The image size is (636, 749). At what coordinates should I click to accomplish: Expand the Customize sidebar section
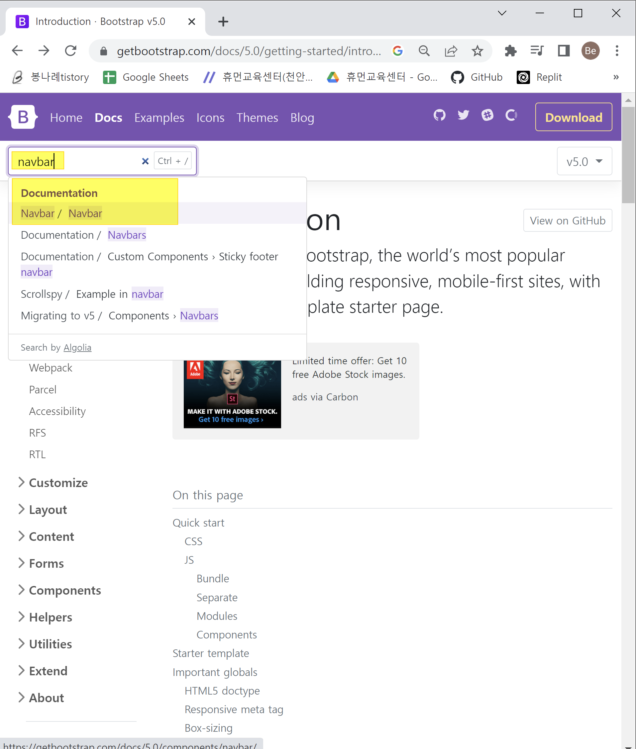point(53,483)
